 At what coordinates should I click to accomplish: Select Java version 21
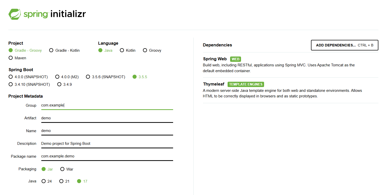tap(64, 181)
